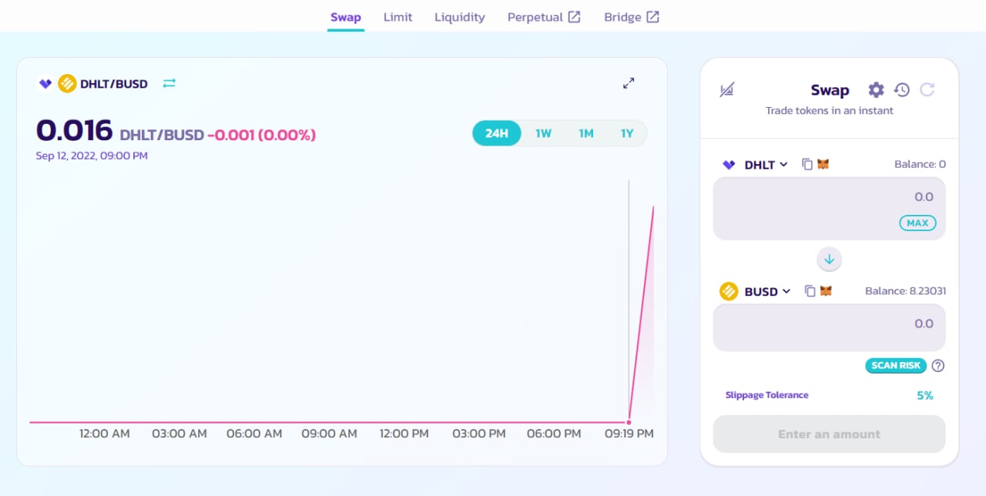Refresh the swap price
Image resolution: width=986 pixels, height=496 pixels.
coord(927,90)
